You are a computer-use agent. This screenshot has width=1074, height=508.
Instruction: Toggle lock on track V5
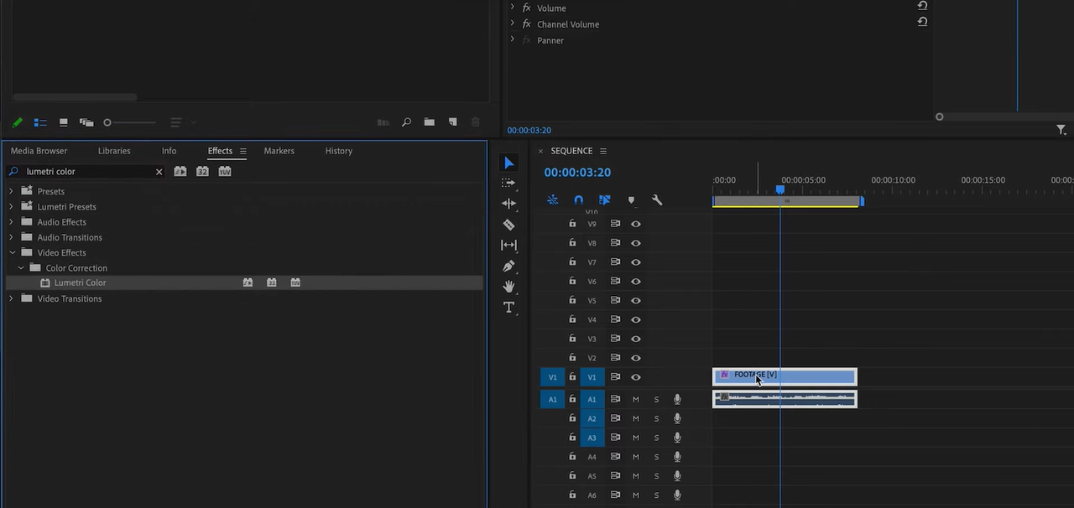pyautogui.click(x=572, y=300)
